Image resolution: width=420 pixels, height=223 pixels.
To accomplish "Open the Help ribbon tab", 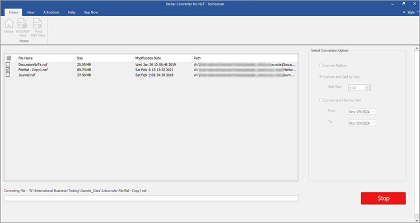I will coord(72,12).
